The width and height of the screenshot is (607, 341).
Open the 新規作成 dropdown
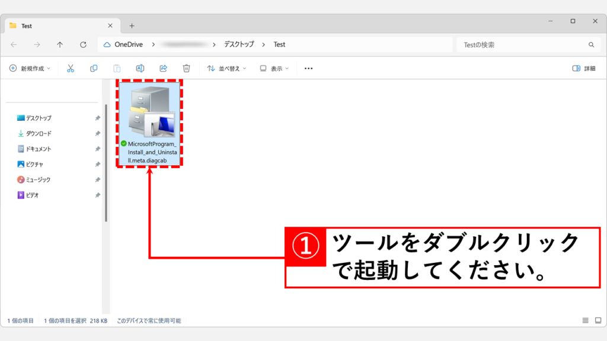tap(30, 69)
